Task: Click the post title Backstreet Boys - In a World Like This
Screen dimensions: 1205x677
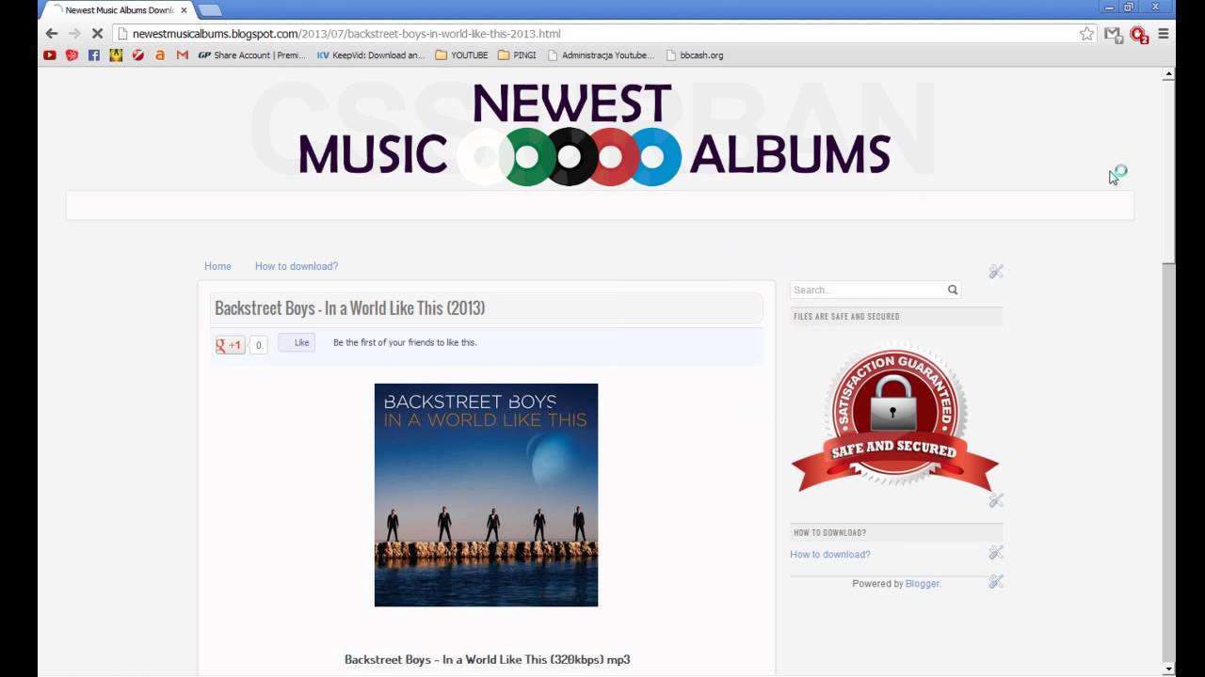Action: pyautogui.click(x=349, y=308)
